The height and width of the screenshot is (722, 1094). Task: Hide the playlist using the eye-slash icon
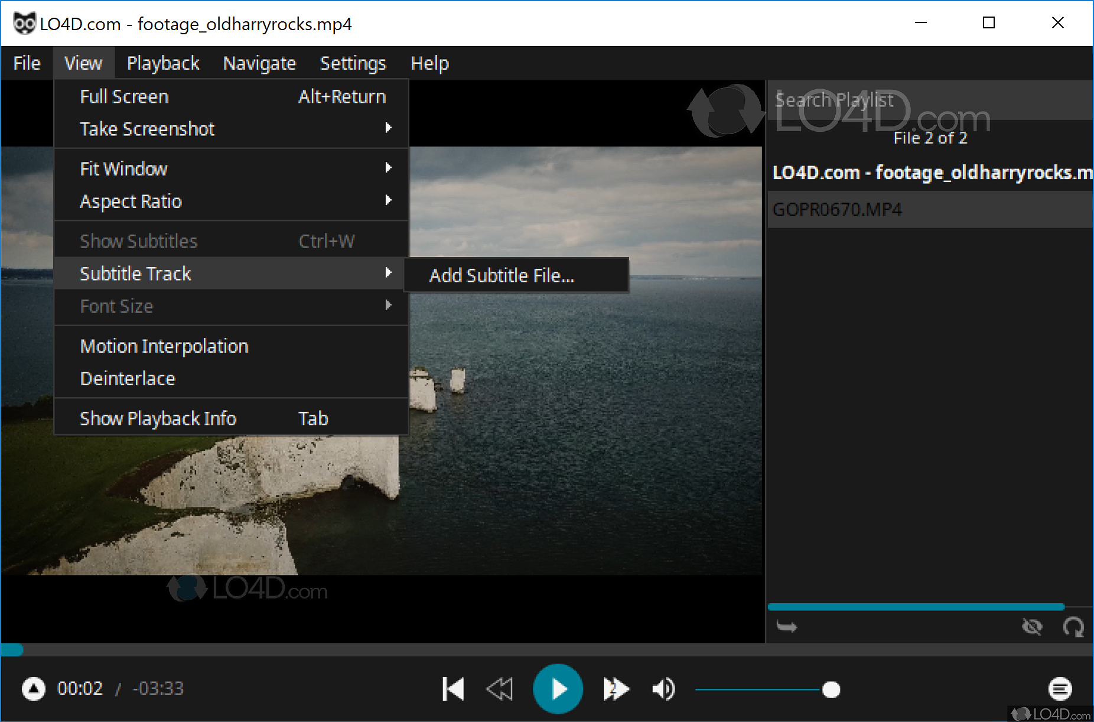tap(1033, 627)
